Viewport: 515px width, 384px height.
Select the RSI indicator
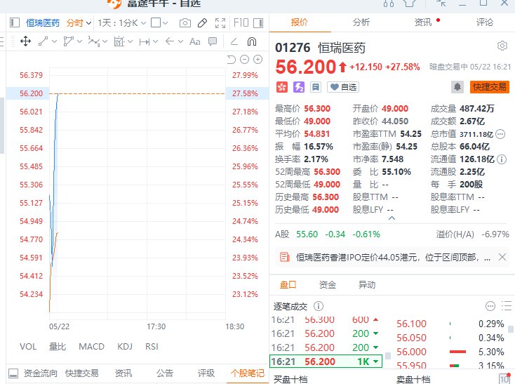tap(152, 347)
